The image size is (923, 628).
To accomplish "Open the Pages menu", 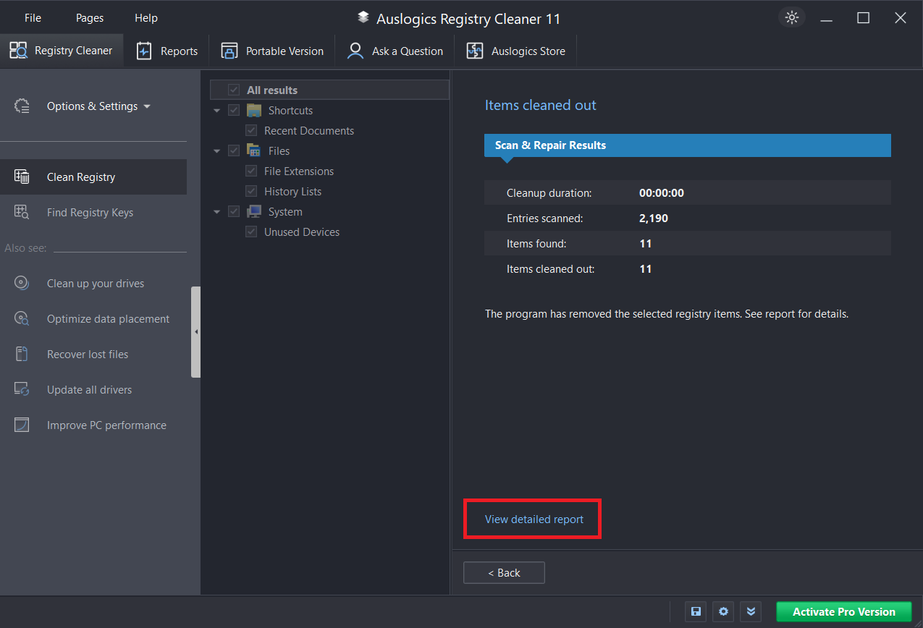I will 90,18.
